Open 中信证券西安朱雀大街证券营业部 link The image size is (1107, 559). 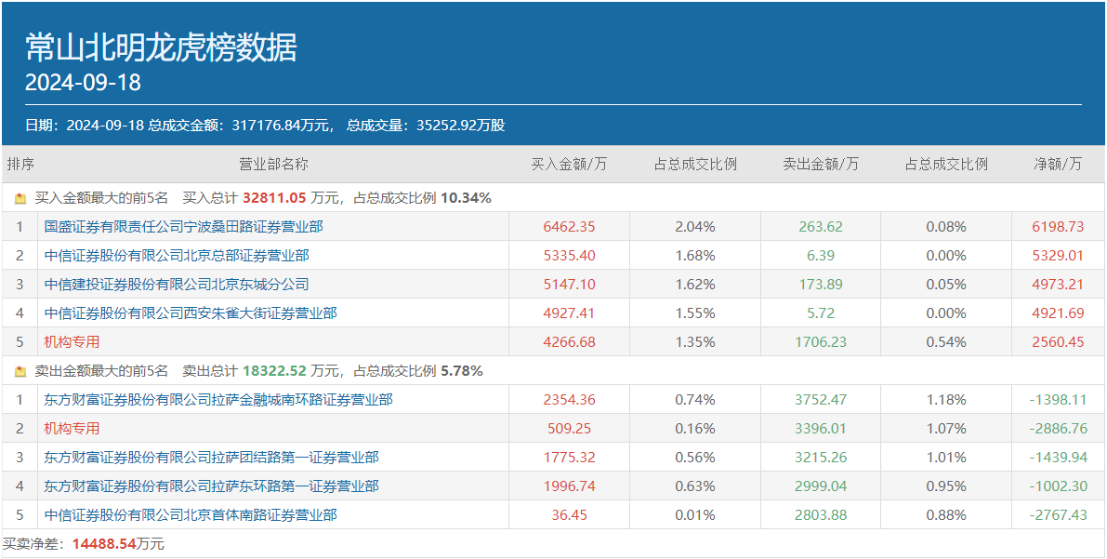[191, 313]
